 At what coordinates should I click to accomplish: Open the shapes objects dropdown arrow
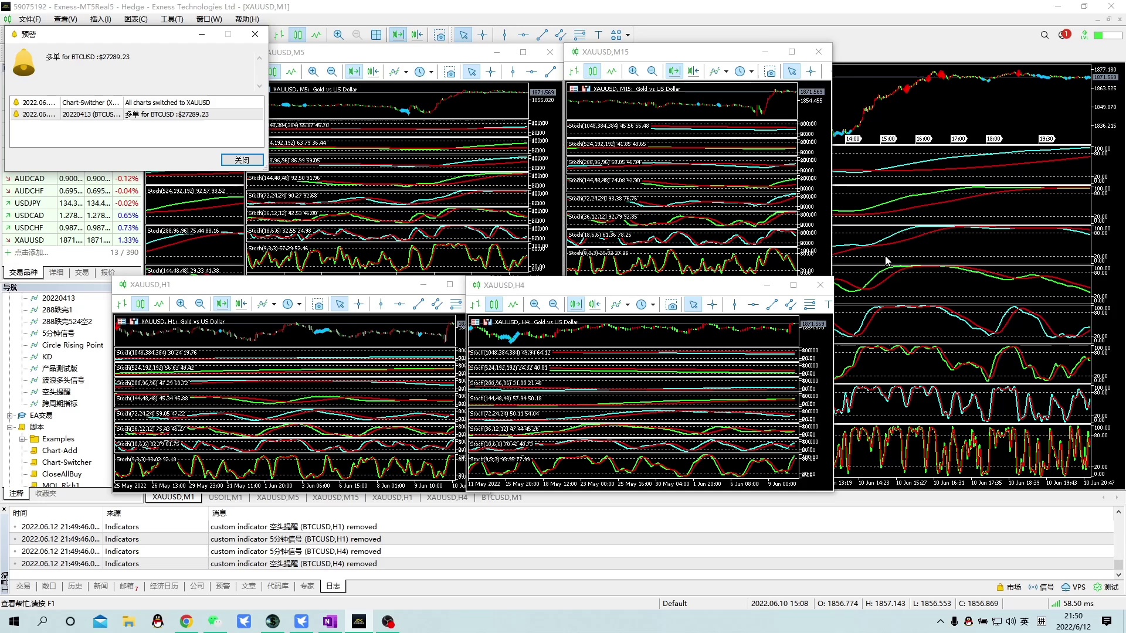[x=628, y=35]
